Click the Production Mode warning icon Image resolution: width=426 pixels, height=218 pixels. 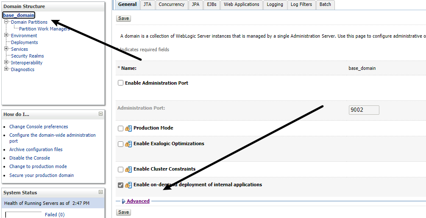pos(128,129)
